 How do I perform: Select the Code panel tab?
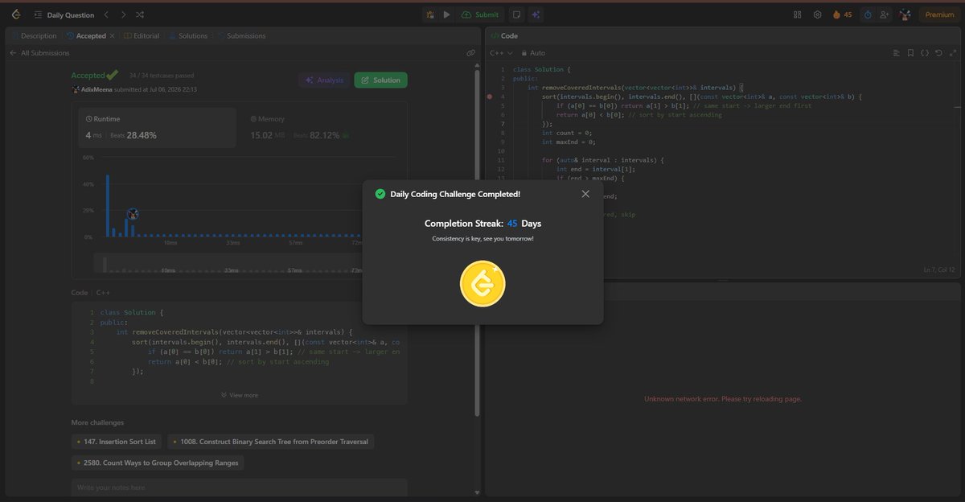pos(503,35)
